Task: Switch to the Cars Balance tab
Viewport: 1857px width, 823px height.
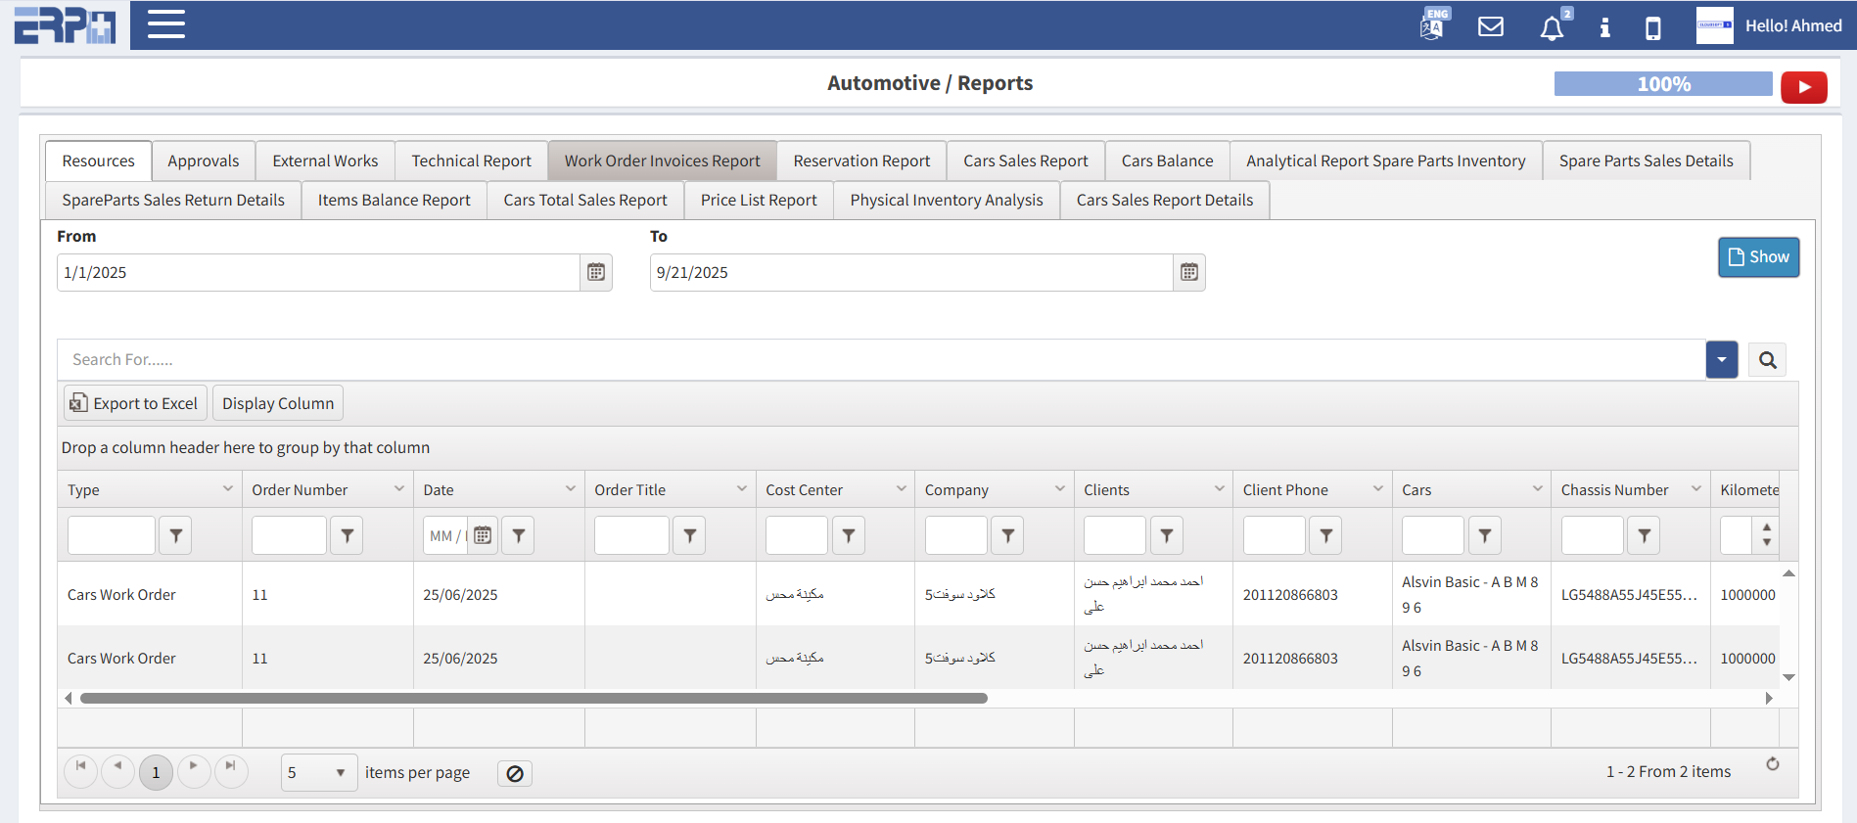Action: (1167, 160)
